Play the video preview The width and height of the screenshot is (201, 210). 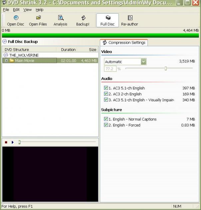(x=13, y=142)
